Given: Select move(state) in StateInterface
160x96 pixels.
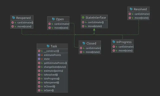Looking at the screenshot, I should point(95,26).
